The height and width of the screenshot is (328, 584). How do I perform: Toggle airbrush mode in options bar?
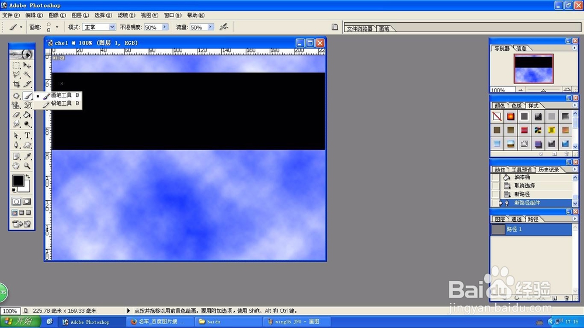224,27
